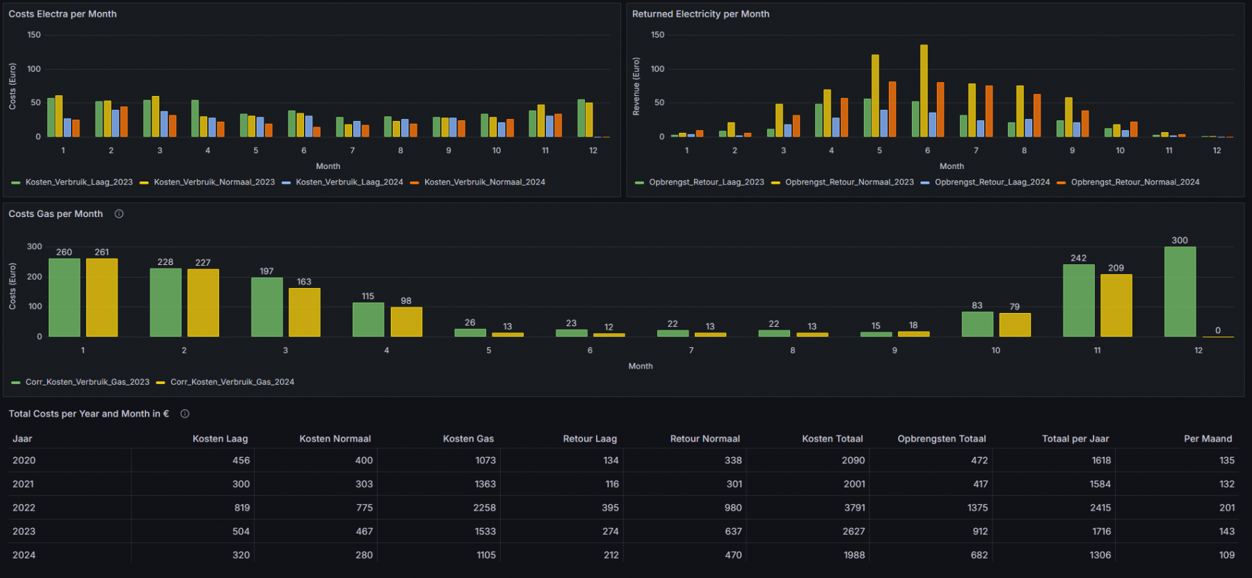Toggle Kosten_Verbruik_Normaal_2024 legend series
The image size is (1252, 578).
(484, 182)
